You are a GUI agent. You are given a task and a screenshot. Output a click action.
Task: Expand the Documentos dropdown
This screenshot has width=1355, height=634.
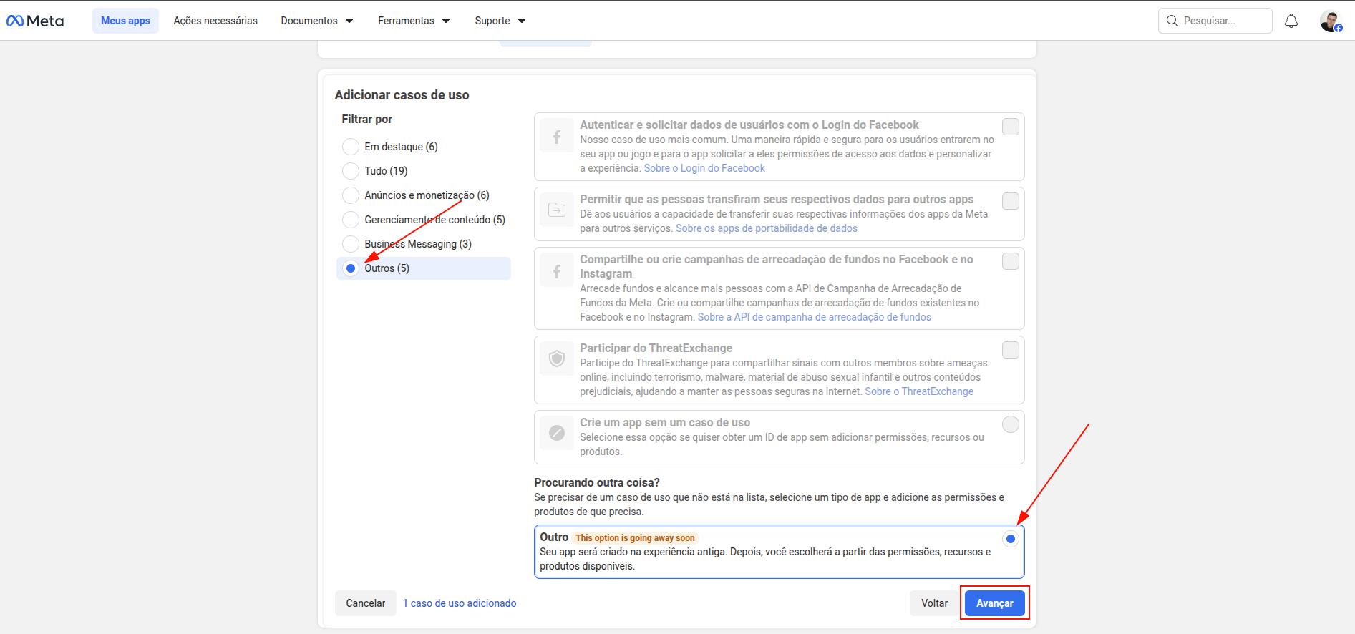[316, 21]
